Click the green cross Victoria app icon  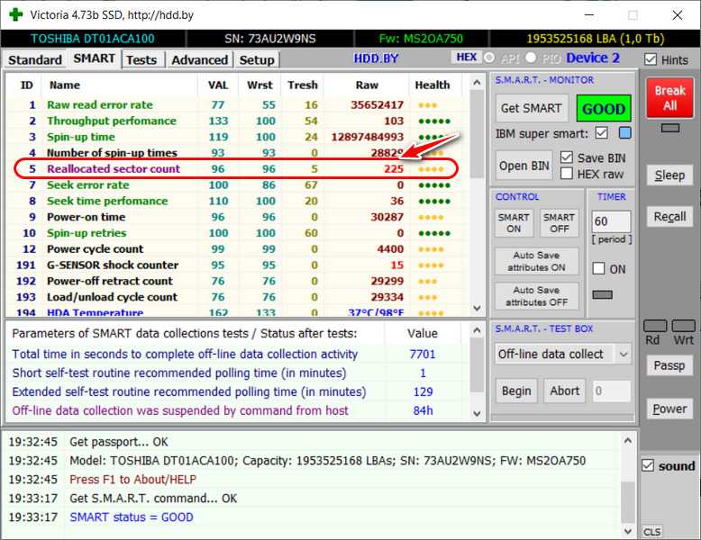point(15,14)
